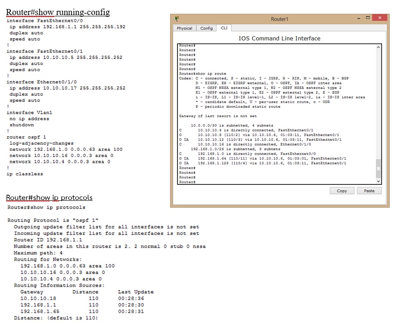Click 'Distance: (default is 110)' line
394x324 pixels.
[56, 318]
